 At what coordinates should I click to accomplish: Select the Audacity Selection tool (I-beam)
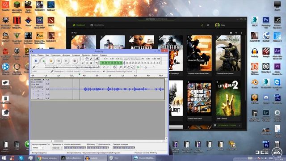pyautogui.click(x=83, y=59)
